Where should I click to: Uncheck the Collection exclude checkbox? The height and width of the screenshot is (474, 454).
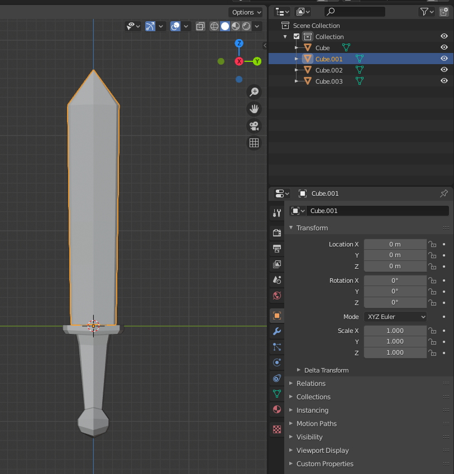(297, 37)
